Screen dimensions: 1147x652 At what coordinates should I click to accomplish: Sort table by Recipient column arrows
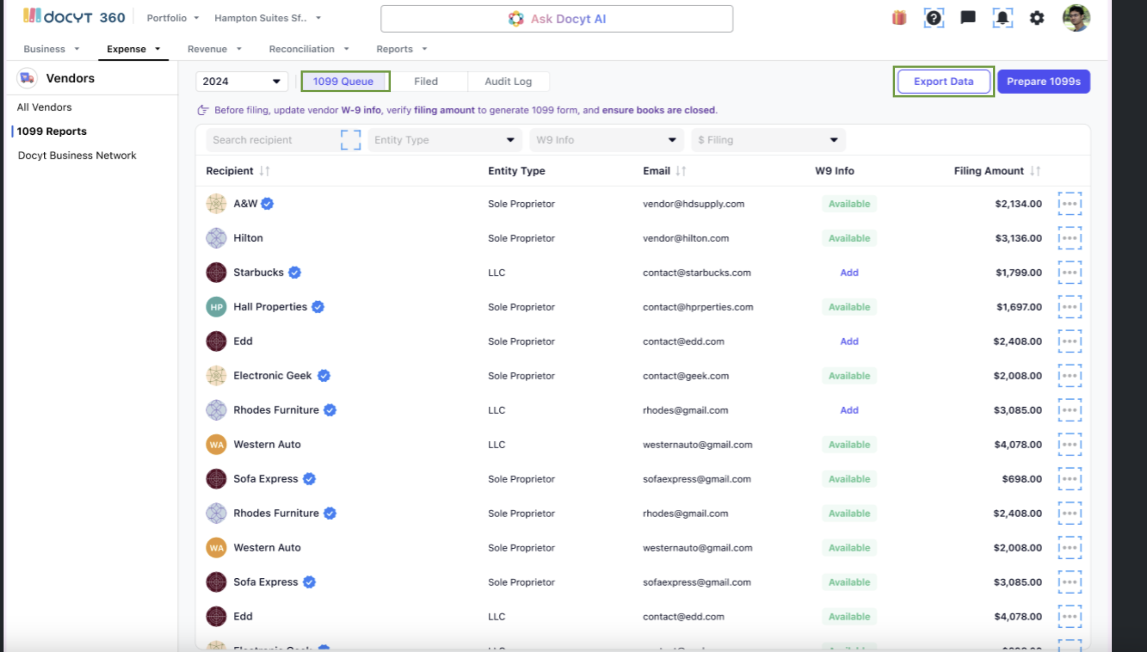(x=265, y=171)
